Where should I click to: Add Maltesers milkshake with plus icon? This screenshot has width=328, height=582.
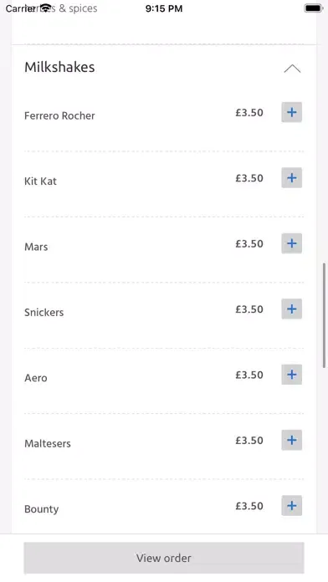pos(291,440)
